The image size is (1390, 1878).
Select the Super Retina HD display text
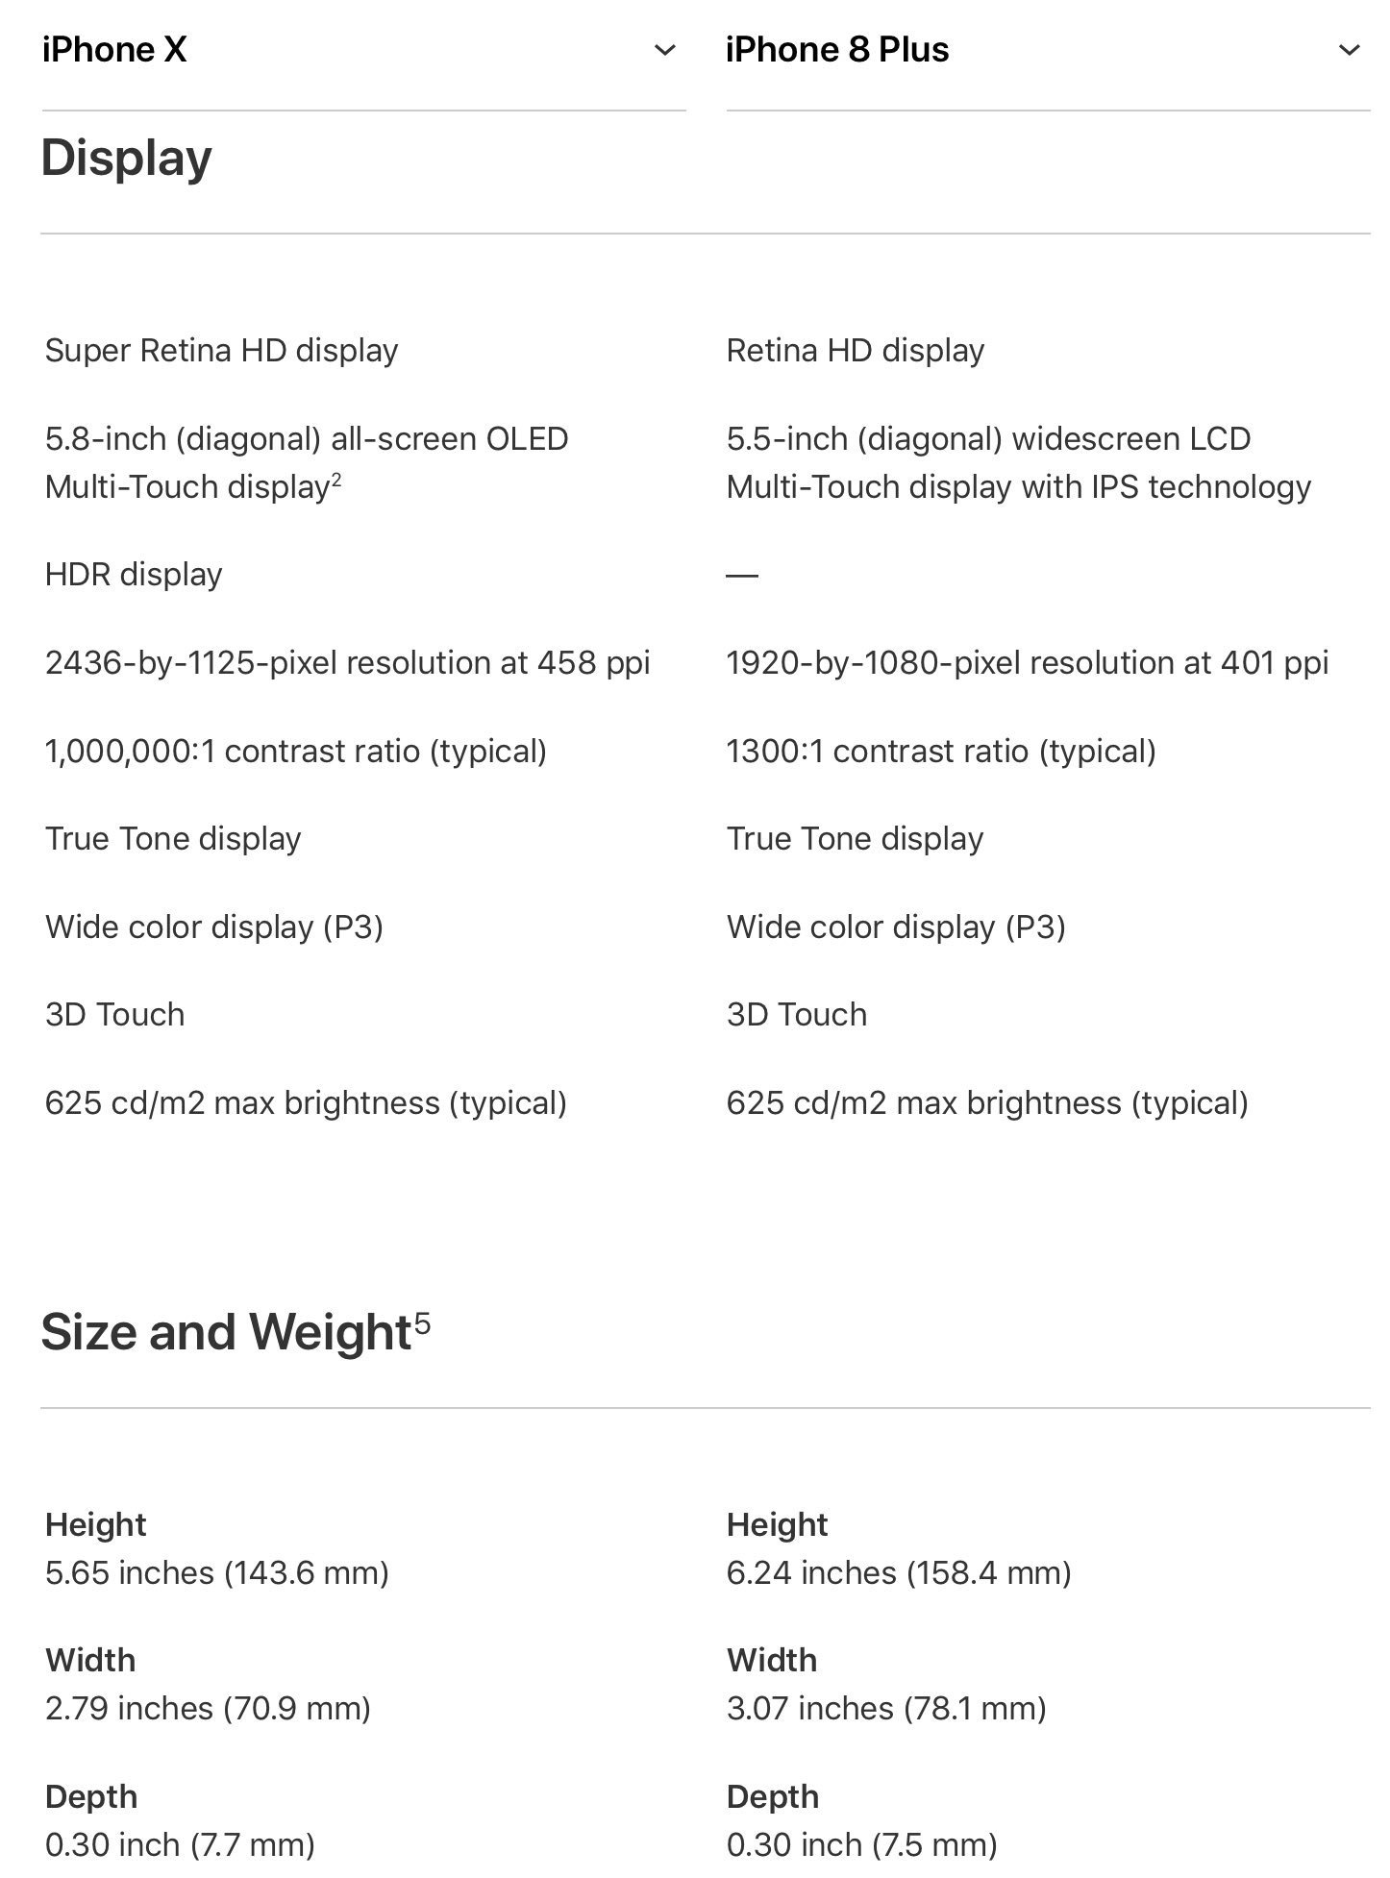(x=221, y=351)
